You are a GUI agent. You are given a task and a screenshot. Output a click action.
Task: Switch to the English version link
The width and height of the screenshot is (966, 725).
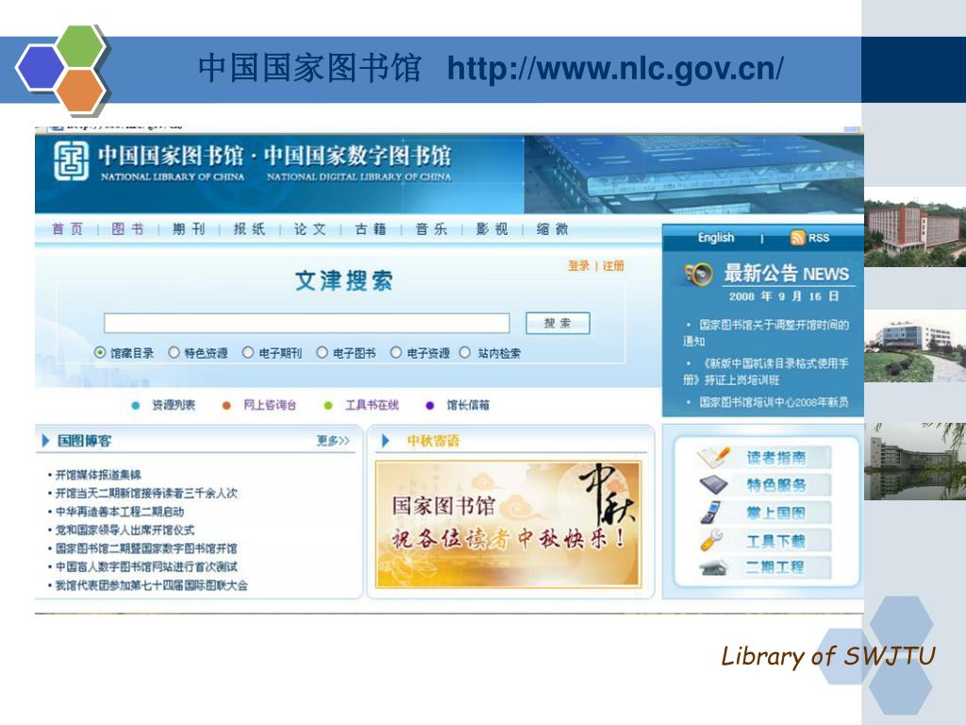[x=716, y=238]
